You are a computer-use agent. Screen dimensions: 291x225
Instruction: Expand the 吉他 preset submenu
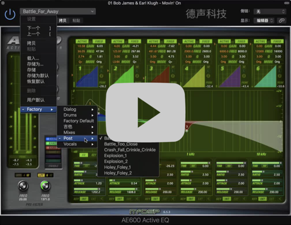coord(77,127)
